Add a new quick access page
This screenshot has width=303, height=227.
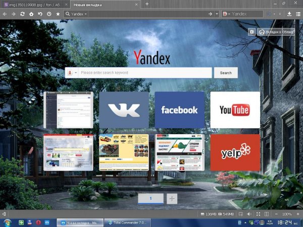[172, 198]
